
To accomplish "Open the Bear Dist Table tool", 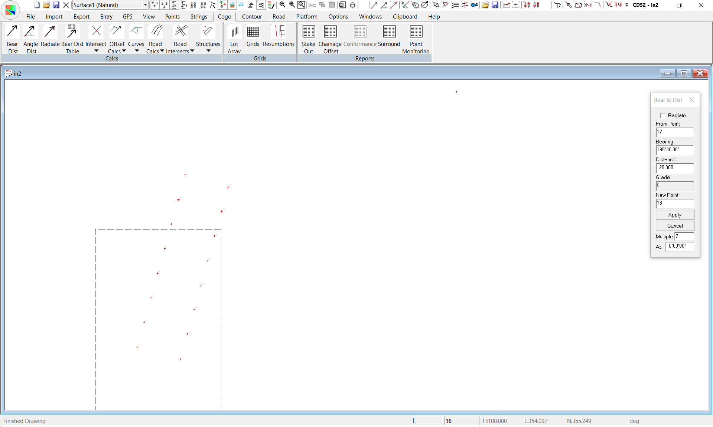I will tap(72, 32).
